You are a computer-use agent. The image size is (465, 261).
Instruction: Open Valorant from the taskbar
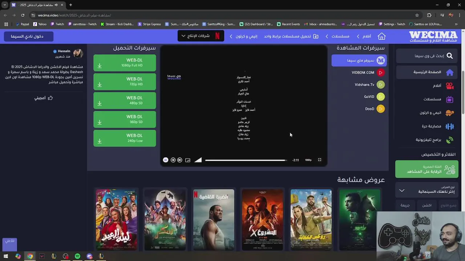pyautogui.click(x=42, y=256)
